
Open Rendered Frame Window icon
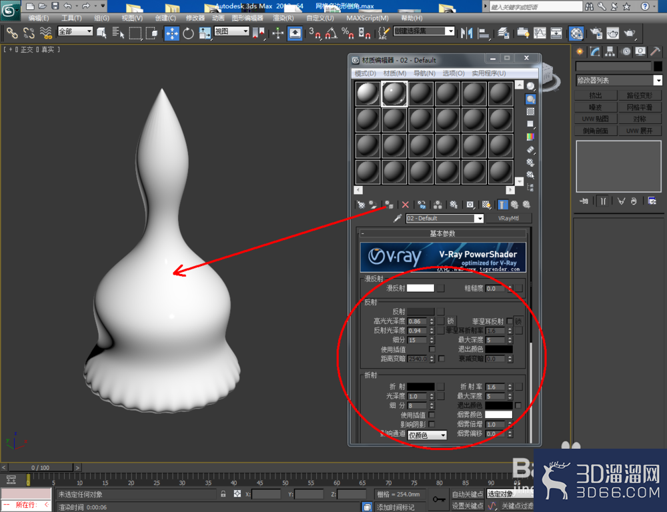pyautogui.click(x=612, y=33)
